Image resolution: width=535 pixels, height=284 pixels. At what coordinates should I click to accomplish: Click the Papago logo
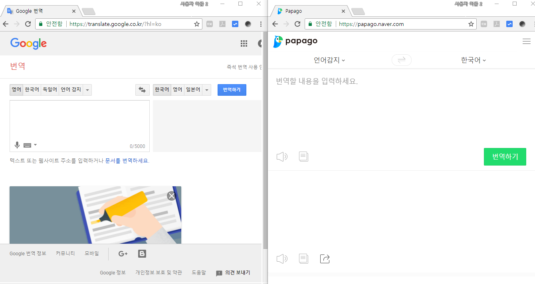[x=295, y=41]
